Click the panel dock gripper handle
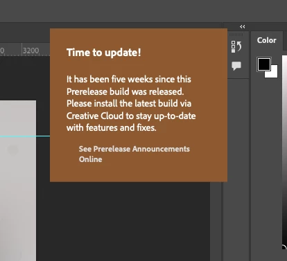The width and height of the screenshot is (287, 261). [x=236, y=35]
